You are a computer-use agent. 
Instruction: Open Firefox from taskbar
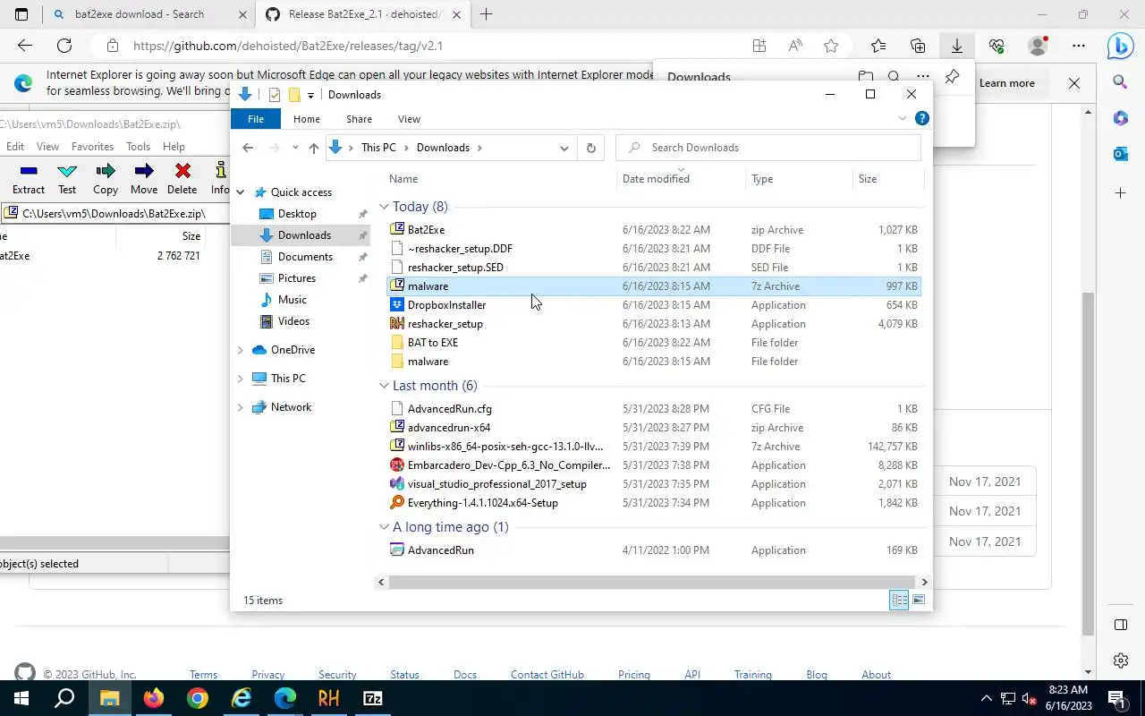coord(154,698)
